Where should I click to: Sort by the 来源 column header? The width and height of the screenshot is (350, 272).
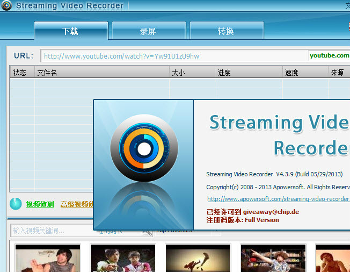(x=339, y=73)
